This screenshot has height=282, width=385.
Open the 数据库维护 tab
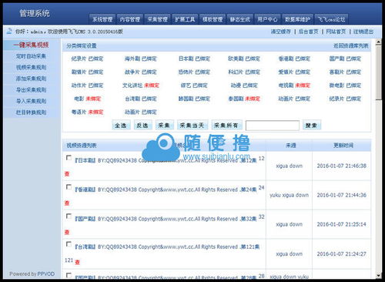click(298, 19)
